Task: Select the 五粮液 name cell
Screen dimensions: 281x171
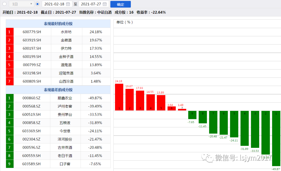Action: tap(65, 123)
